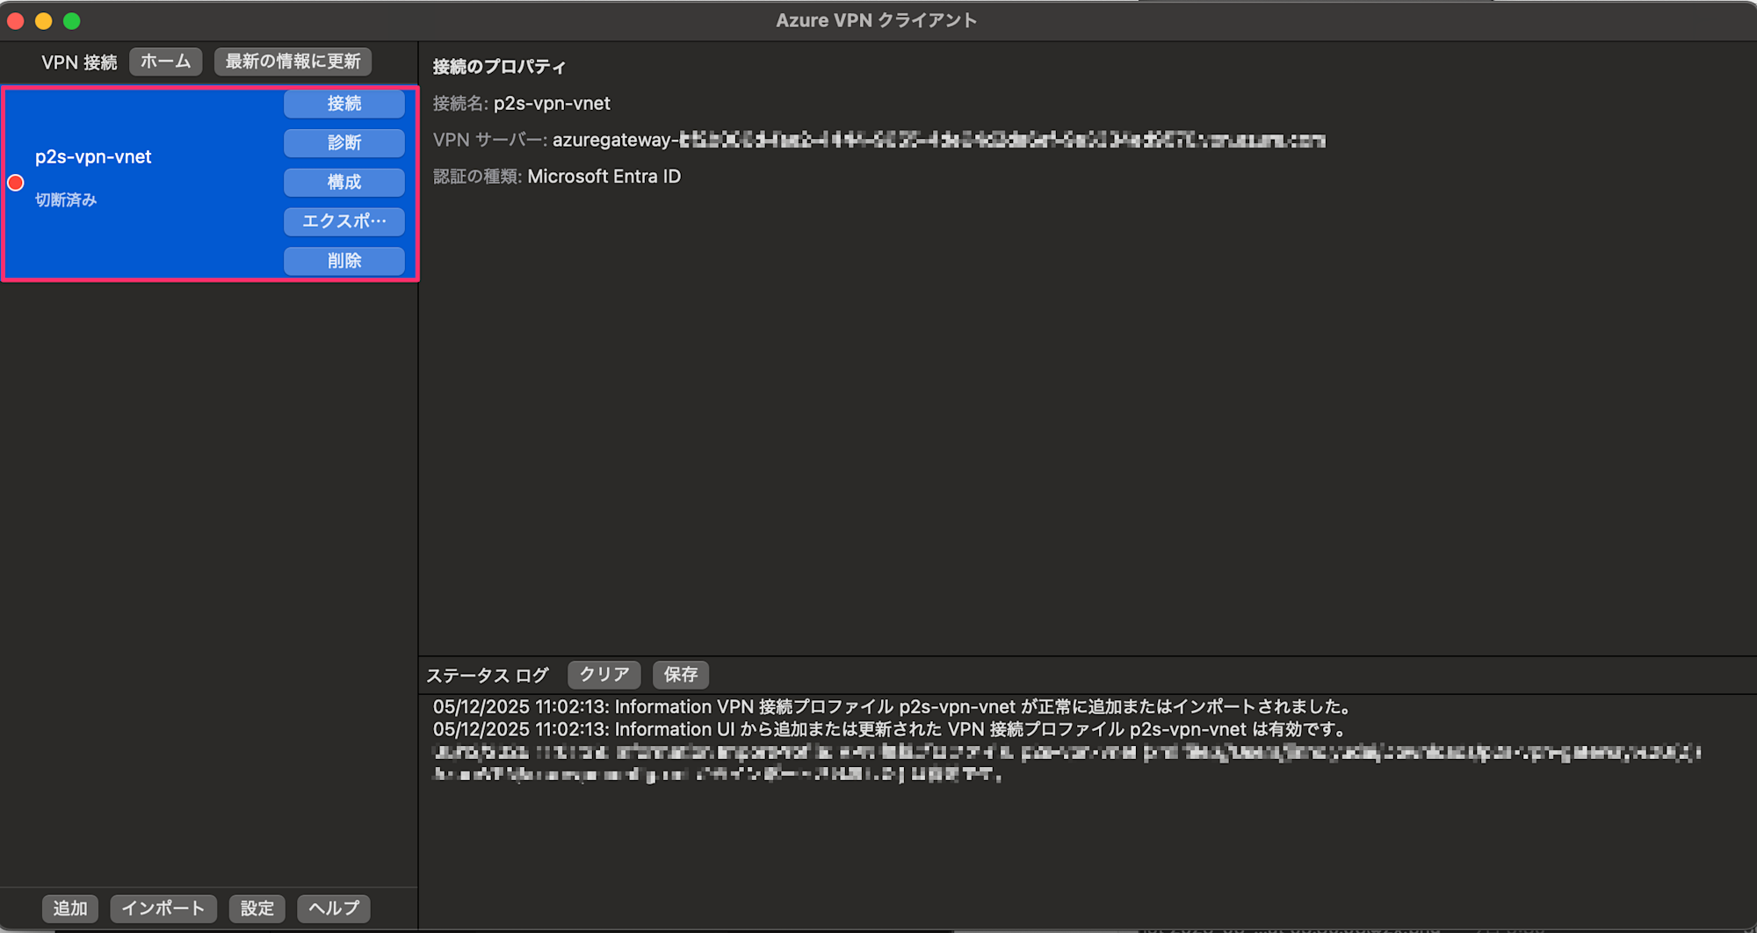Image resolution: width=1757 pixels, height=933 pixels.
Task: Maximize window with green button
Action: point(72,21)
